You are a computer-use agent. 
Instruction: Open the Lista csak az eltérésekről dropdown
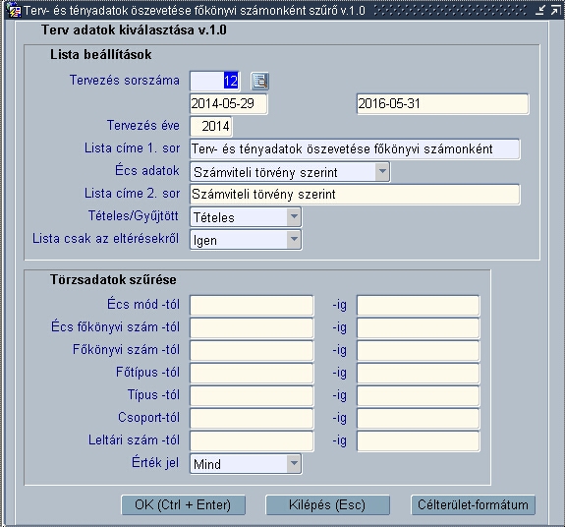tap(294, 239)
